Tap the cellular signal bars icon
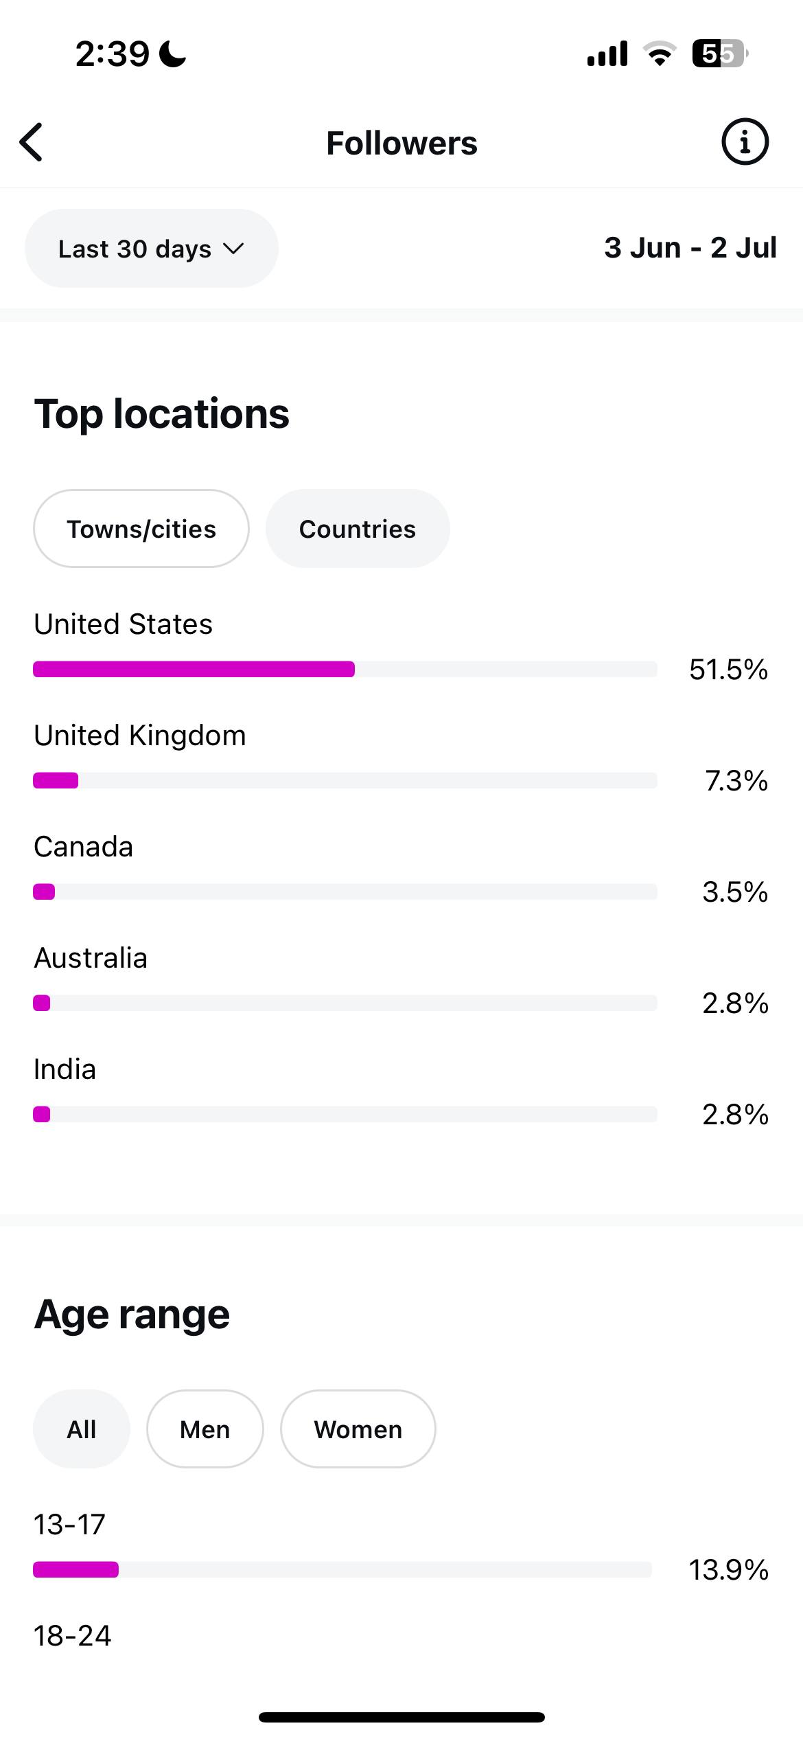This screenshot has height=1739, width=803. 607,54
